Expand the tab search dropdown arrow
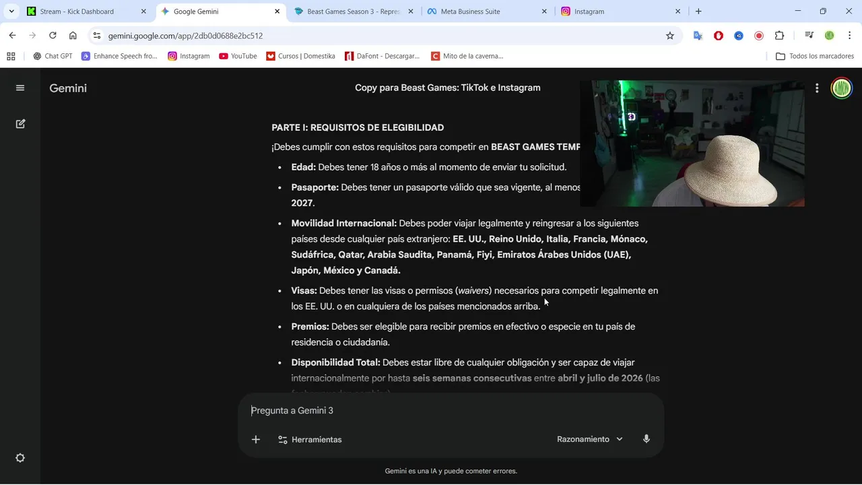 [11, 11]
